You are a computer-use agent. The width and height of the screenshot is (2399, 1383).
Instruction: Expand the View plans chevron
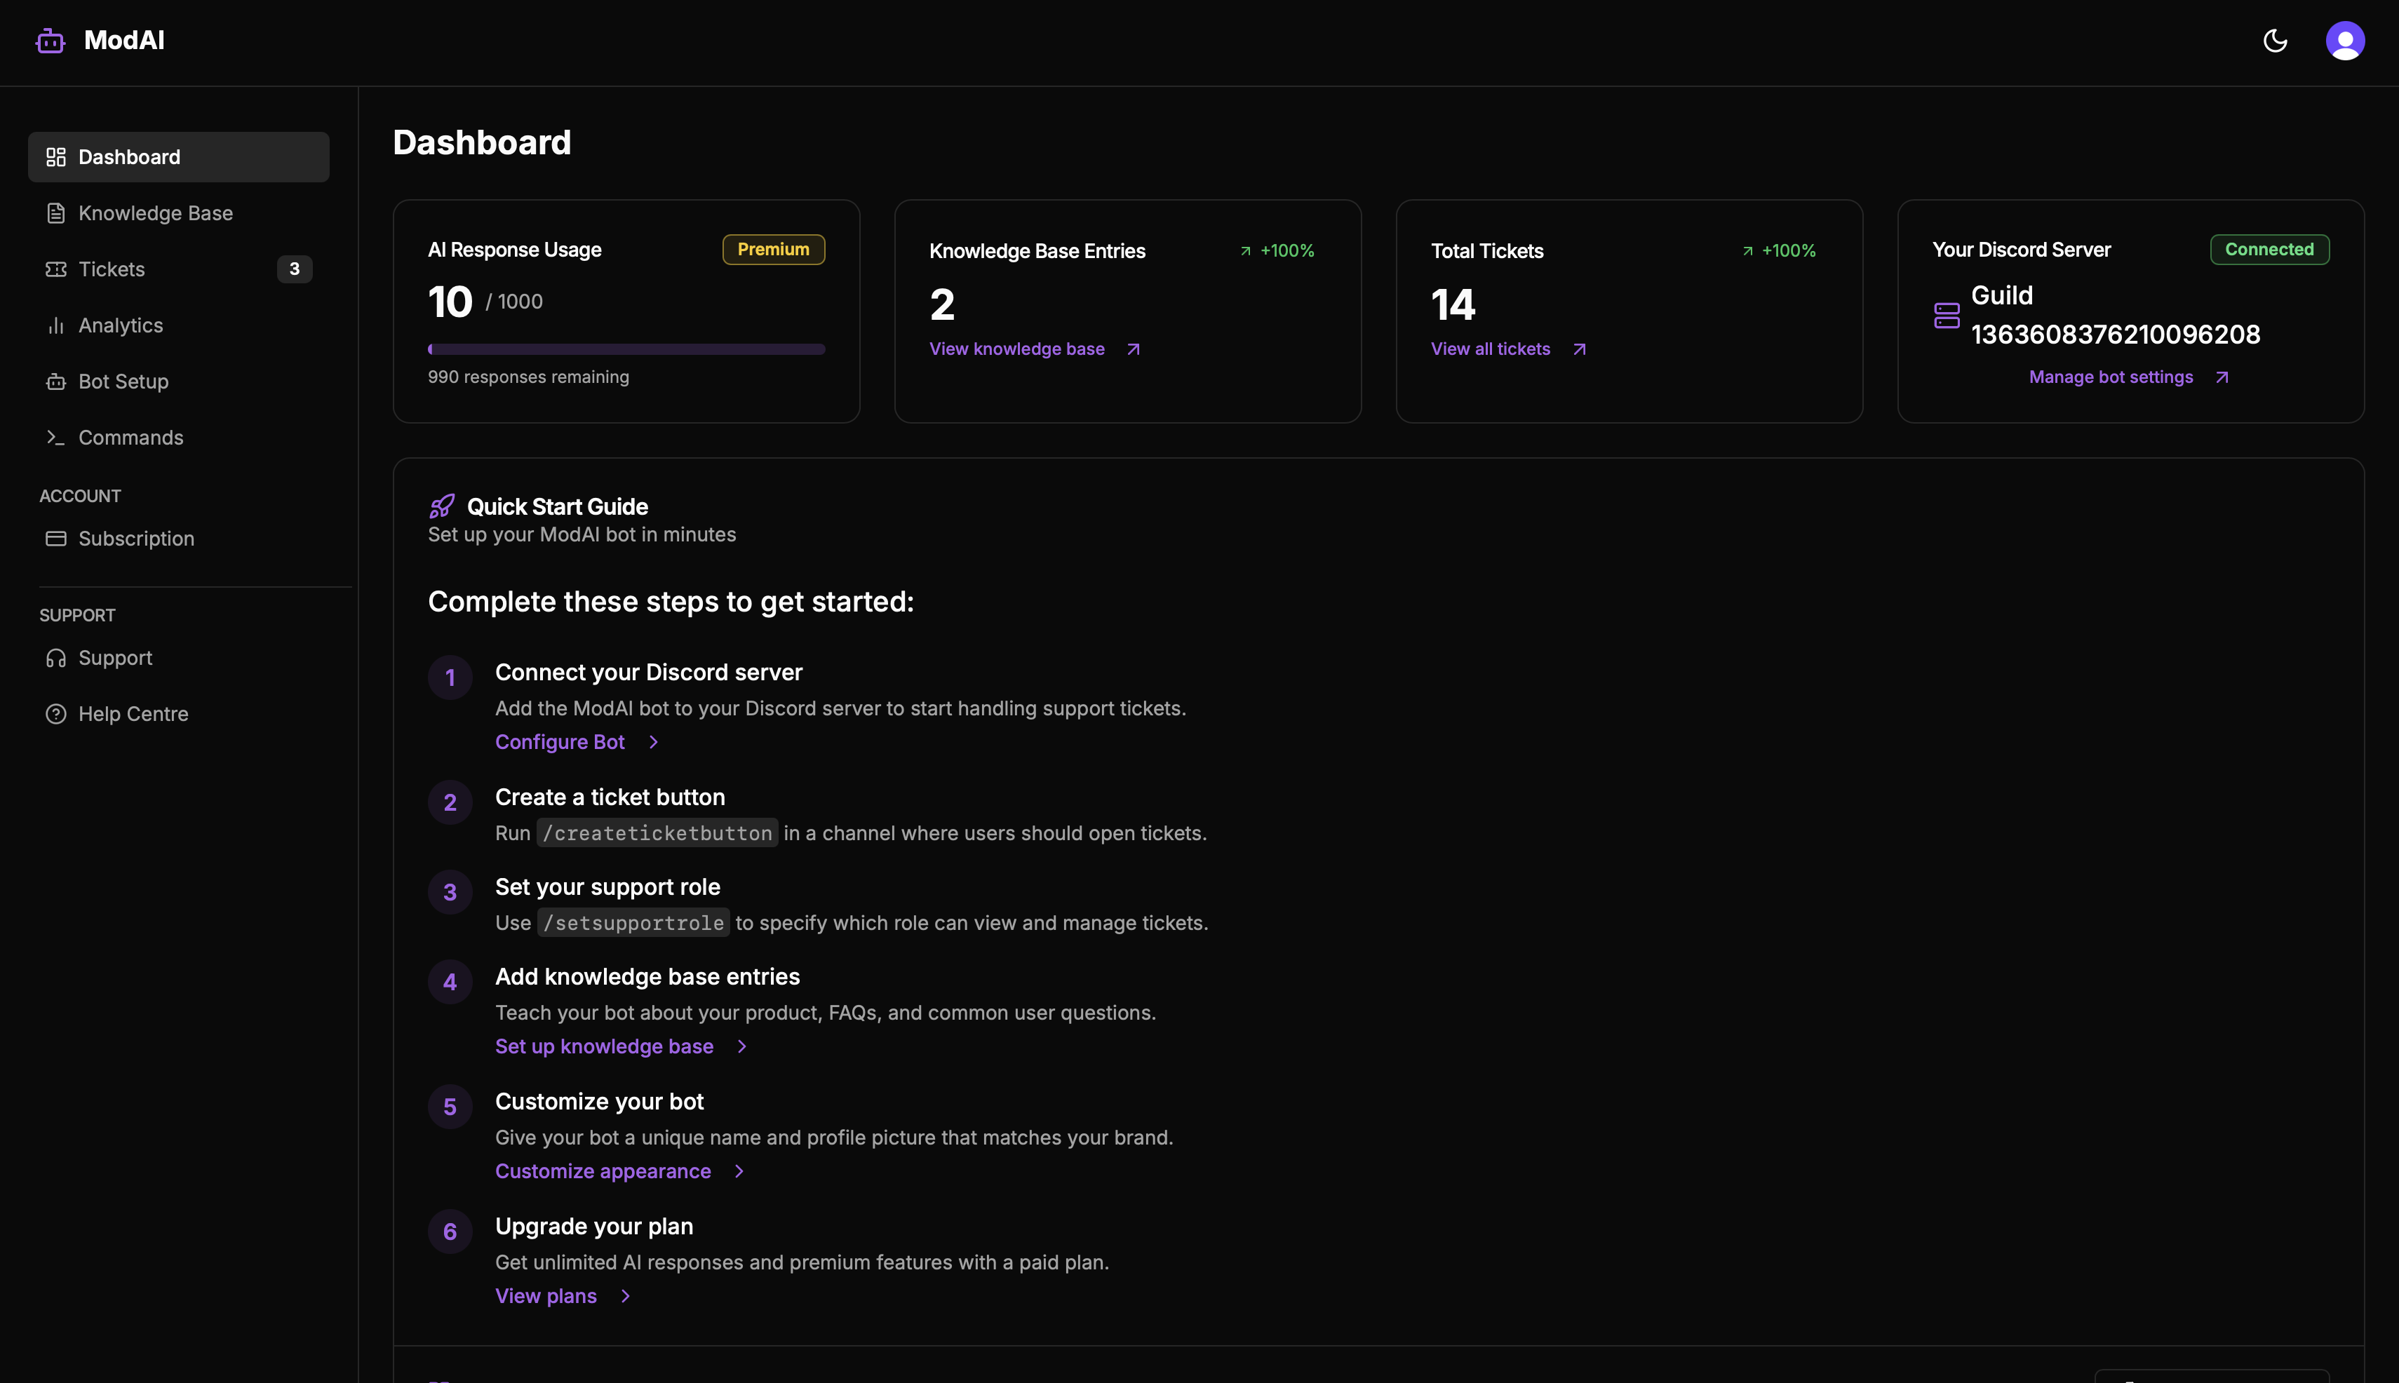pos(624,1295)
